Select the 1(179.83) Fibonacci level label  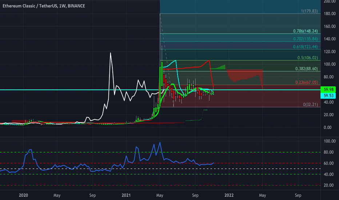(x=309, y=11)
